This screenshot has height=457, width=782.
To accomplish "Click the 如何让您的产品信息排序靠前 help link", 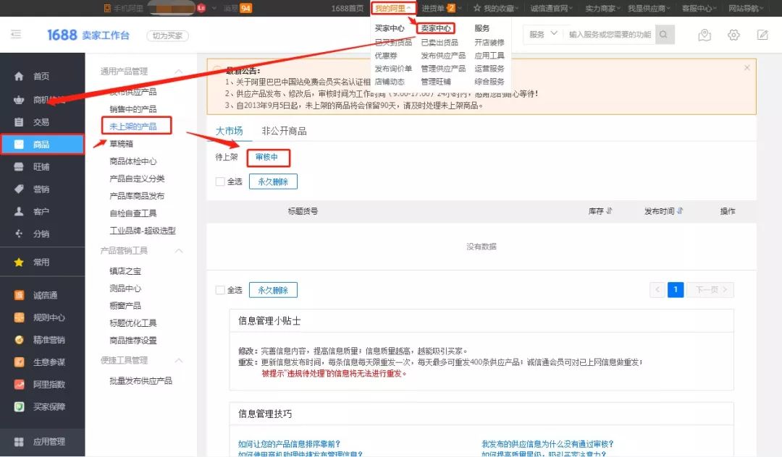I will pyautogui.click(x=289, y=443).
